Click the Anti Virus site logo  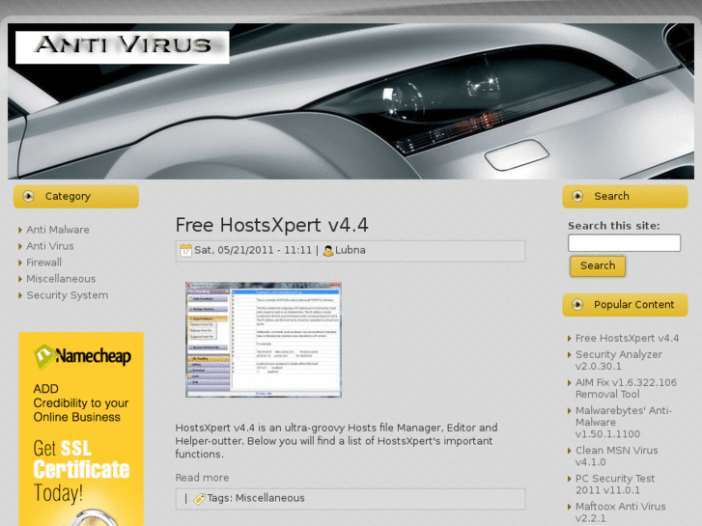tap(123, 47)
